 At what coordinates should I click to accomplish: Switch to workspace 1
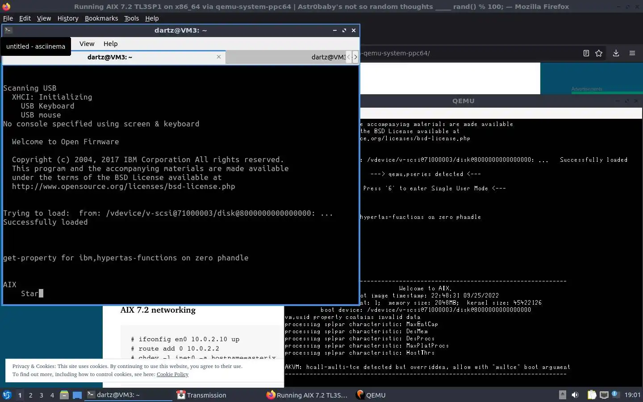tap(20, 395)
